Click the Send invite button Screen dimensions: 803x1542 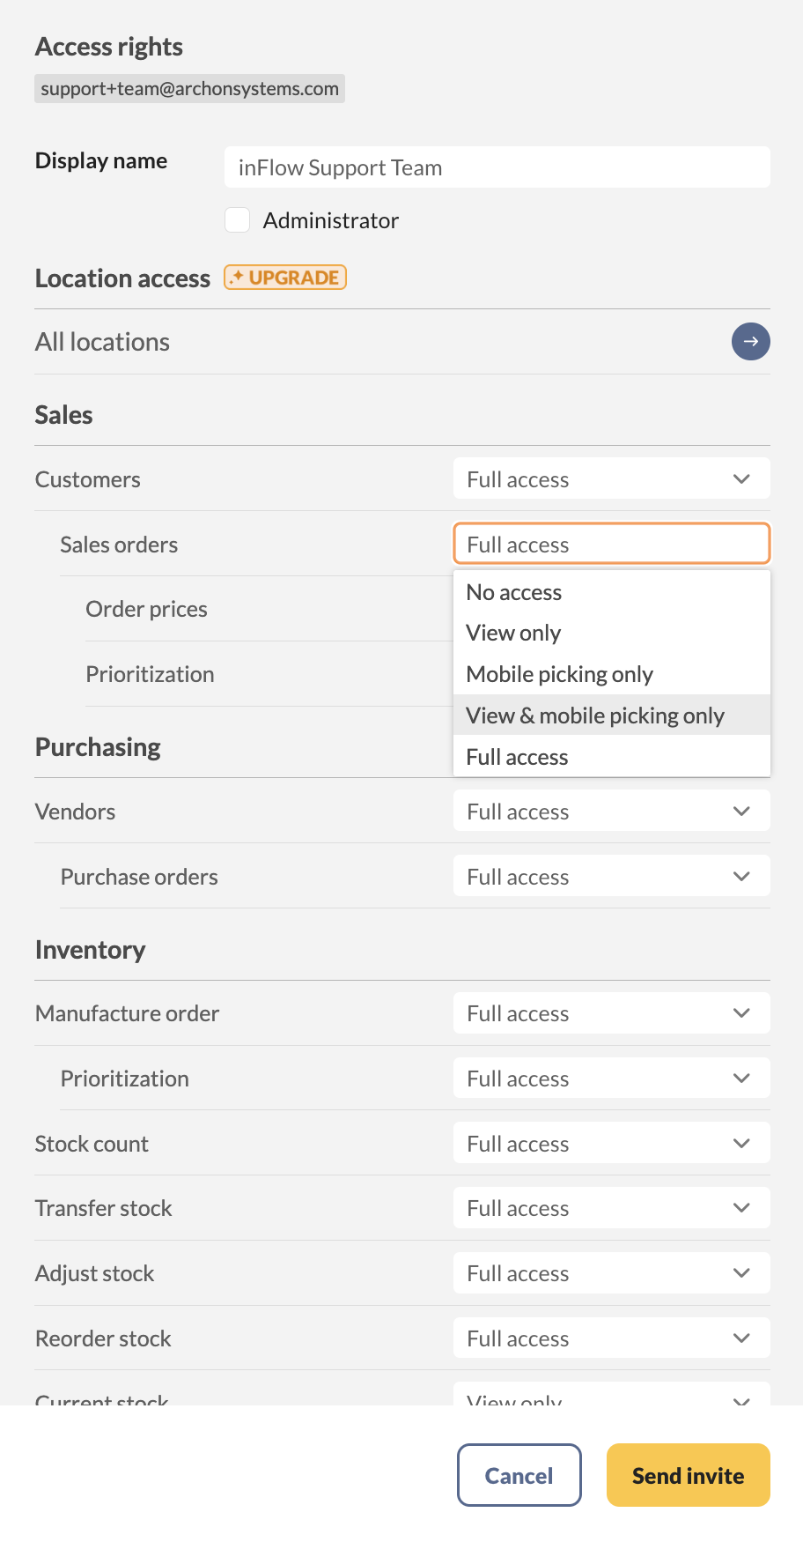pyautogui.click(x=688, y=1475)
